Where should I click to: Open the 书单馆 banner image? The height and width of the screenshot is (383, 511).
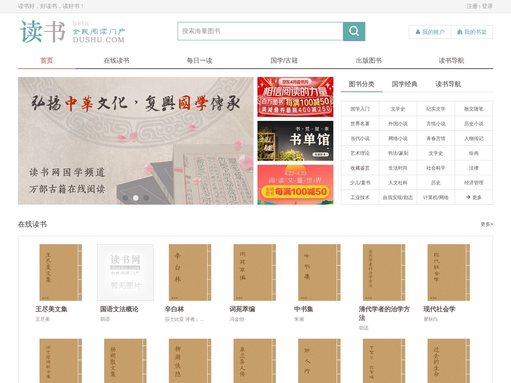[295, 141]
